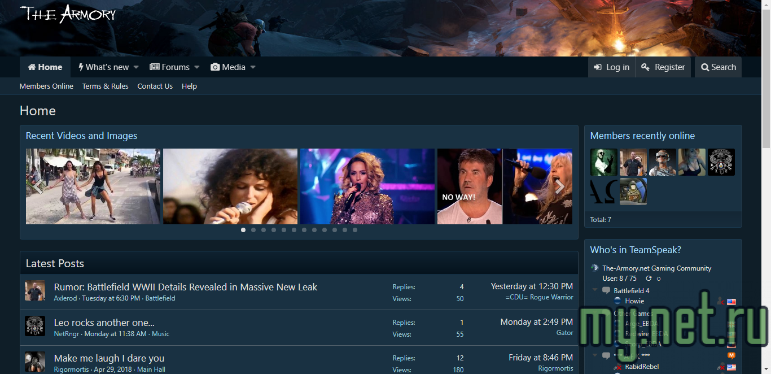This screenshot has height=374, width=771.
Task: Click Axlerod's avatar on the Battlefield rumor post
Action: click(x=34, y=291)
